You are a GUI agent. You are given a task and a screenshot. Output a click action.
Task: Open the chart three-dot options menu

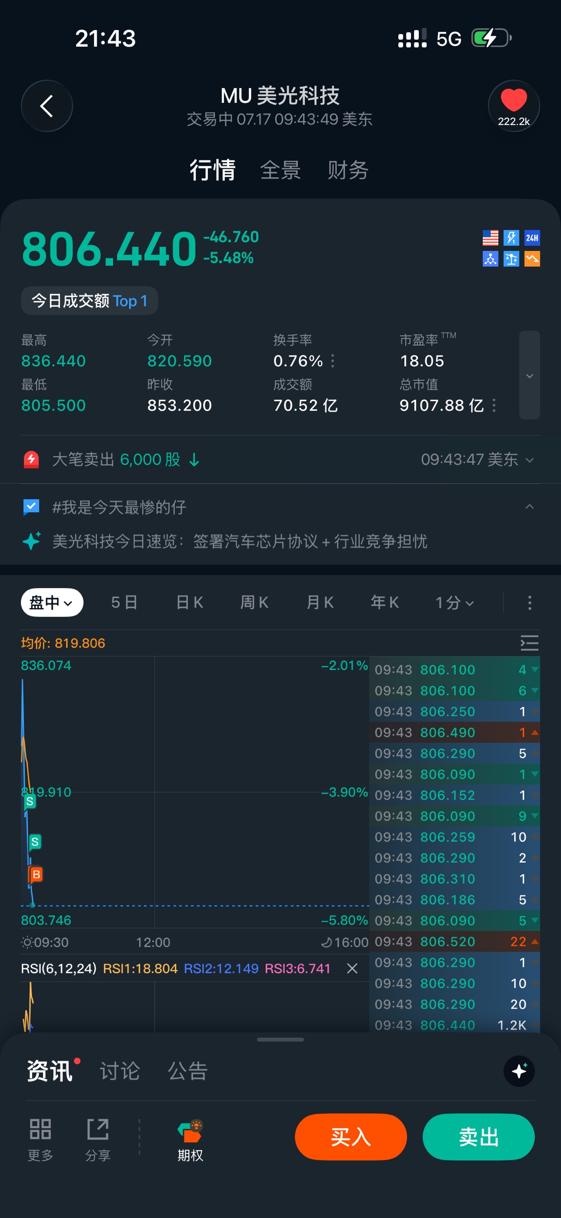(529, 603)
